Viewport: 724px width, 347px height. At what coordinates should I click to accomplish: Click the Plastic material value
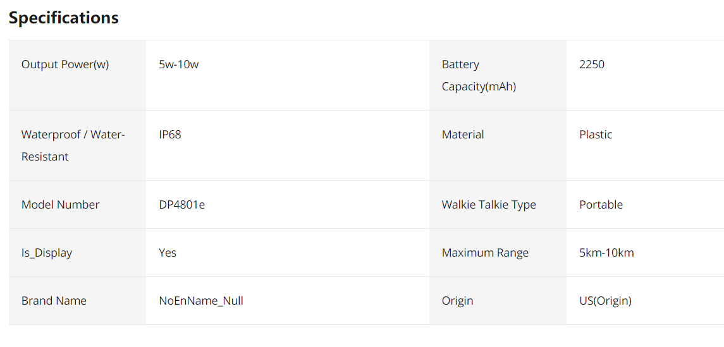coord(596,135)
